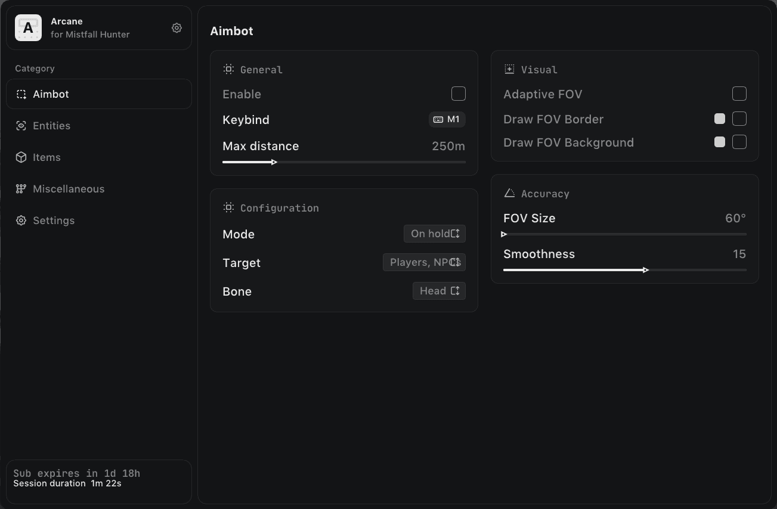Open the Bone dropdown set to Head
777x509 pixels.
[x=439, y=291]
